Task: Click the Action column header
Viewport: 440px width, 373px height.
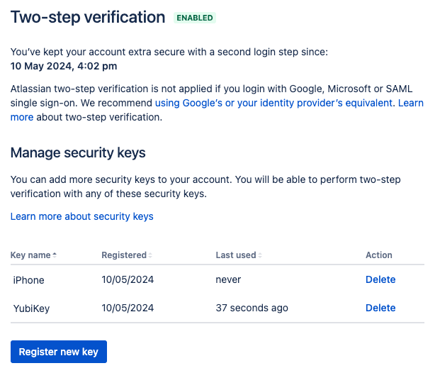Action: pos(379,255)
